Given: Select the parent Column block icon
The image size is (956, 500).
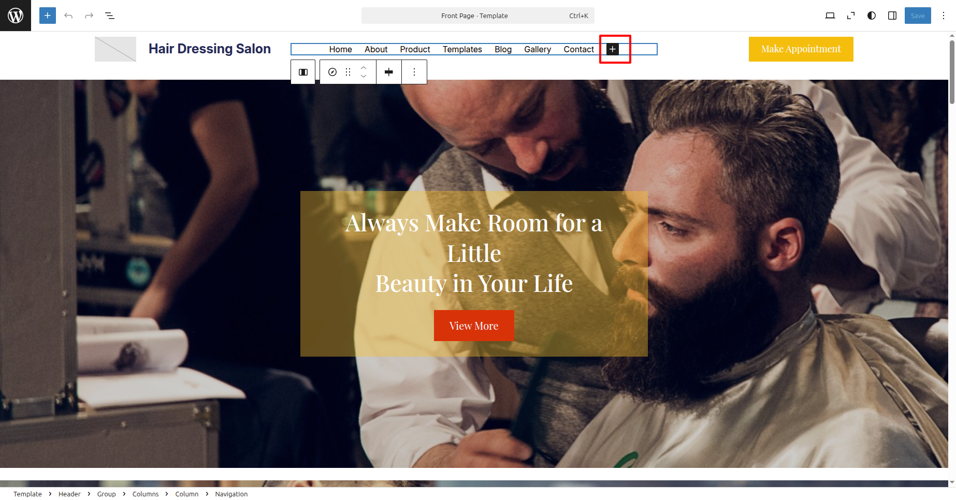Looking at the screenshot, I should [303, 72].
